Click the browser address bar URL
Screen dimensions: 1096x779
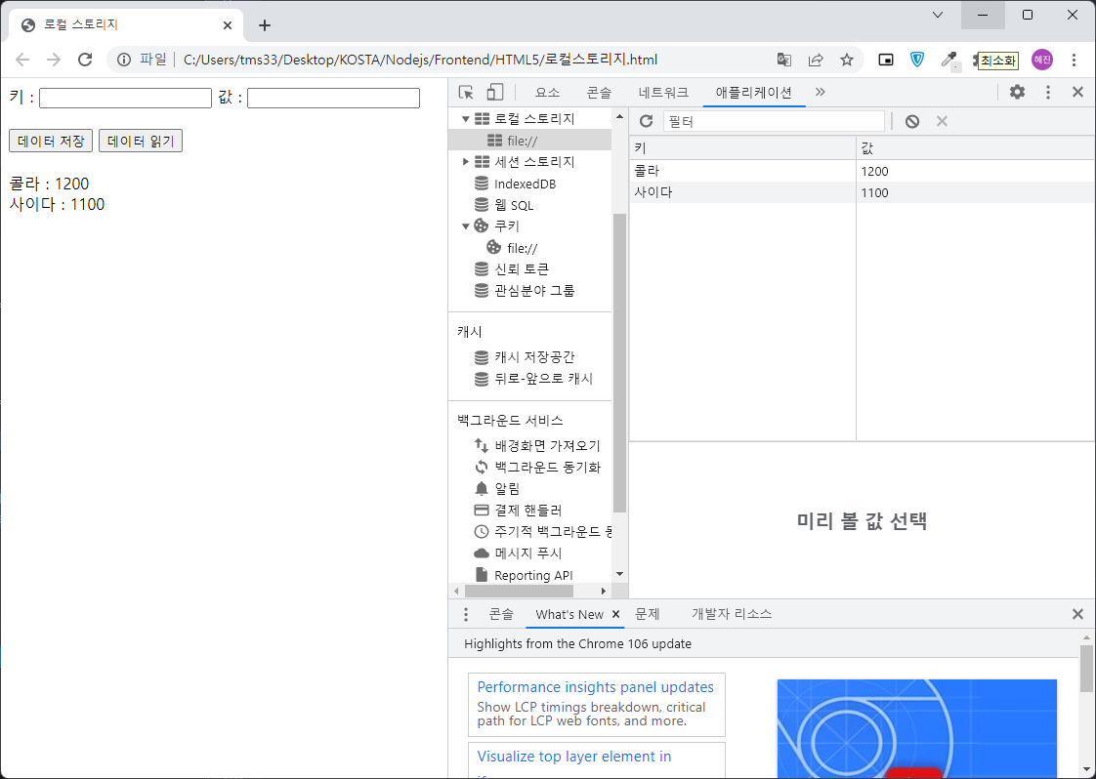click(420, 61)
